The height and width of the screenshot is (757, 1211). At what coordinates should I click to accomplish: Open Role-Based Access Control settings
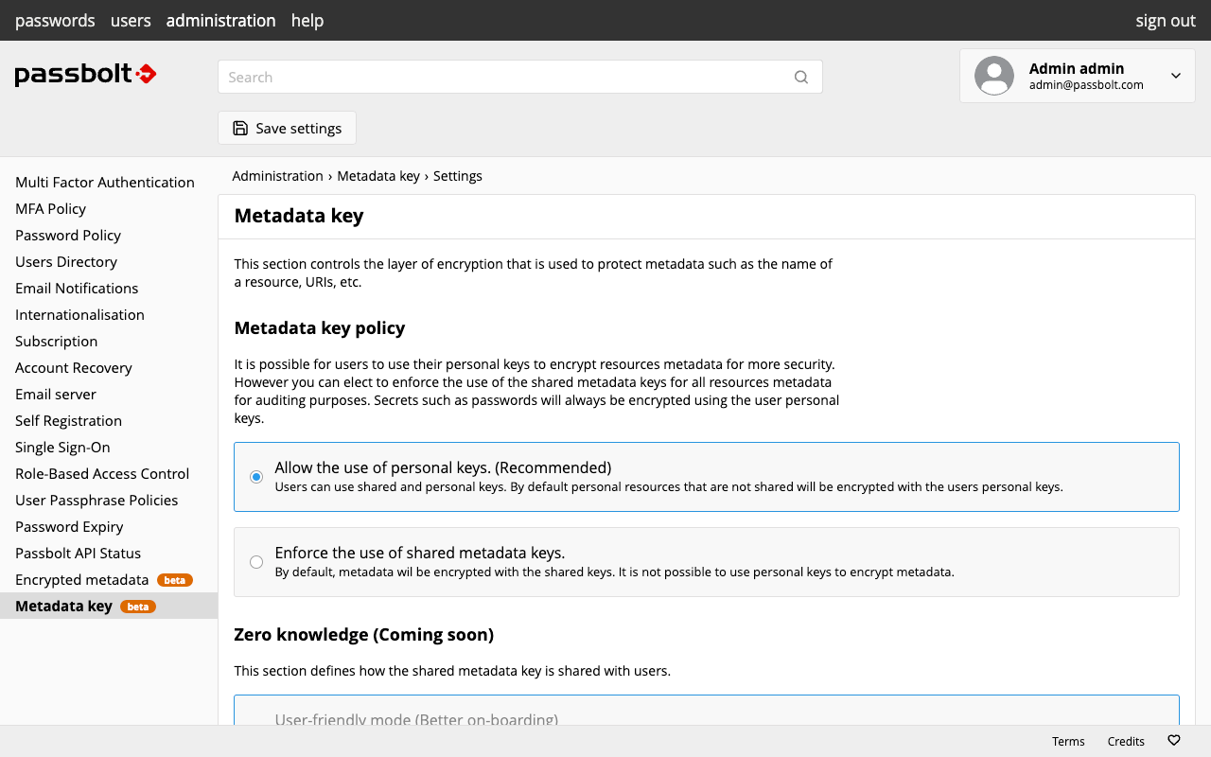(x=102, y=474)
